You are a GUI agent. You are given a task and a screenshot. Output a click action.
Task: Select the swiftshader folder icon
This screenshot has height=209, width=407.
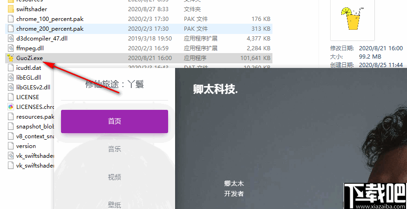[11, 9]
